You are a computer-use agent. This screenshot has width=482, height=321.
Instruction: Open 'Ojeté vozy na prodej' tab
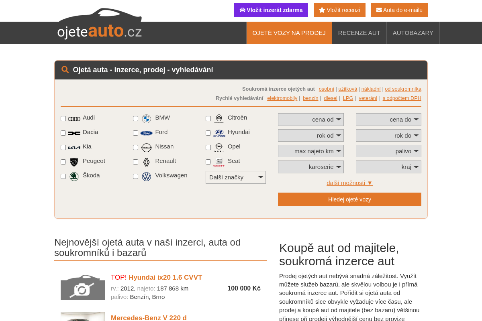(x=289, y=33)
